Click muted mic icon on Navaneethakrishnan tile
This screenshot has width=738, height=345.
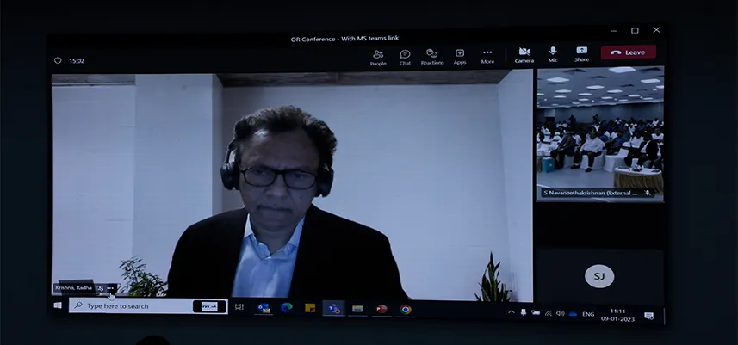648,193
